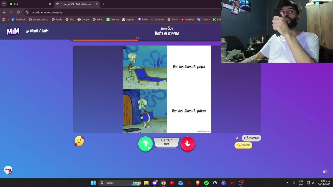Open the Chrome apps grid bookmark icon
Viewport: 333px width, 187px height.
(x=4, y=19)
